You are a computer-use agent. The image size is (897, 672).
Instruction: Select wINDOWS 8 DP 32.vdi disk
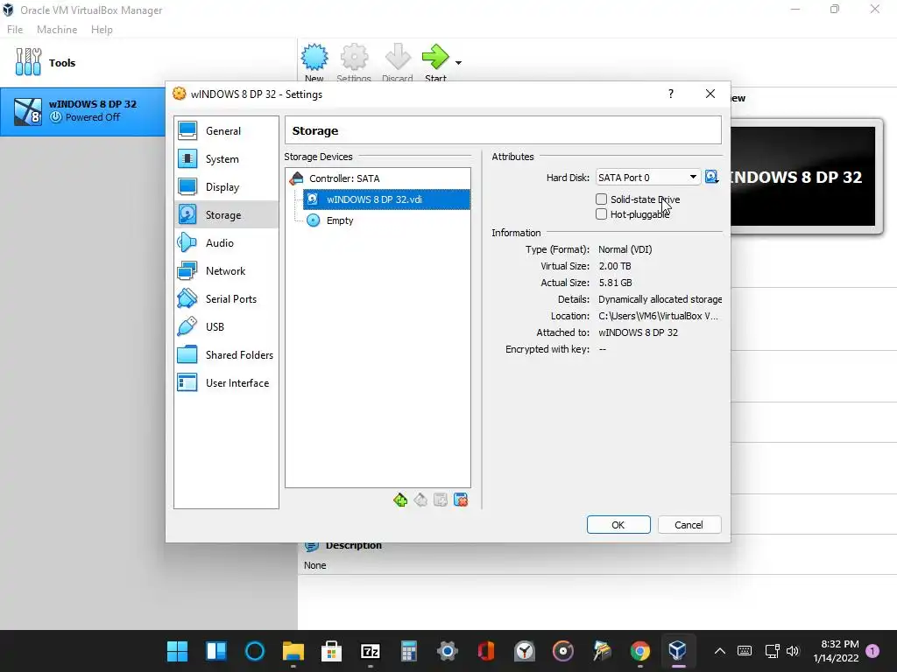coord(386,199)
